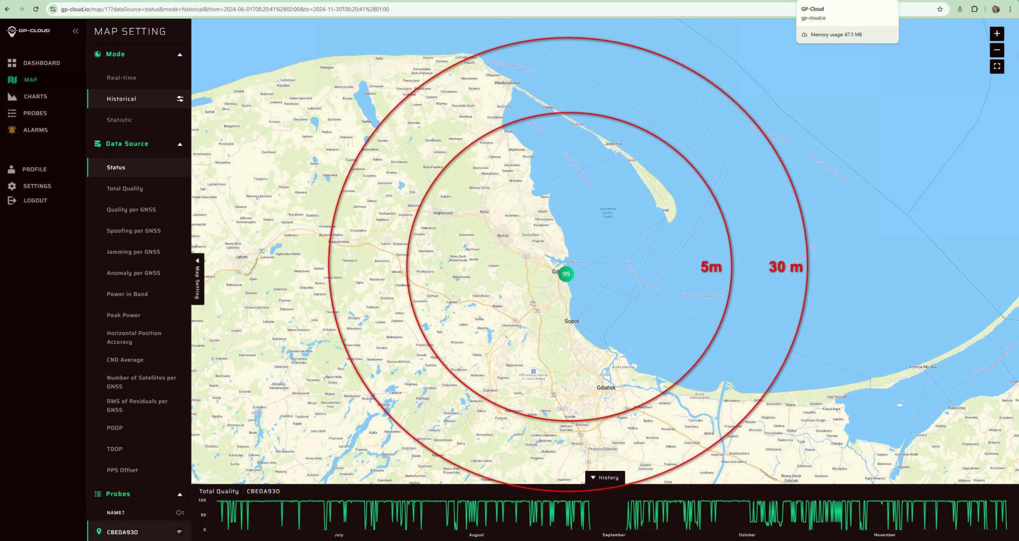The height and width of the screenshot is (541, 1019).
Task: Select the Charts icon in the sidebar
Action: click(13, 96)
